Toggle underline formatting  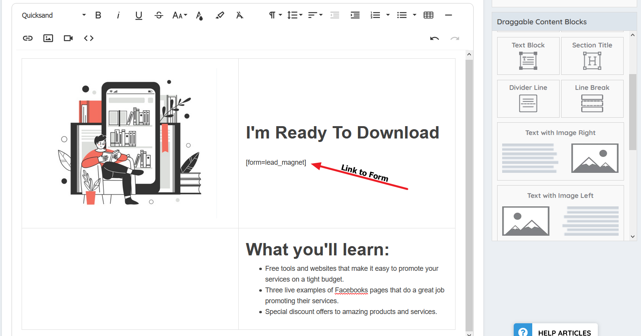139,15
